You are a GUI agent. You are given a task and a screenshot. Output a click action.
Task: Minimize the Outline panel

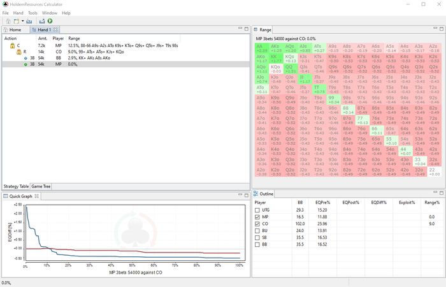pyautogui.click(x=435, y=193)
